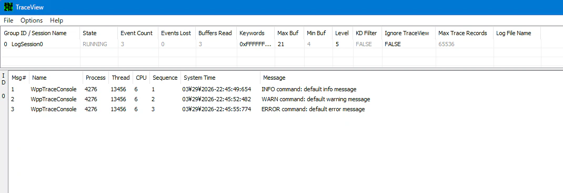
Task: Click timestamp 03¥29¥2026-22:45:55:774
Action: tap(216, 109)
